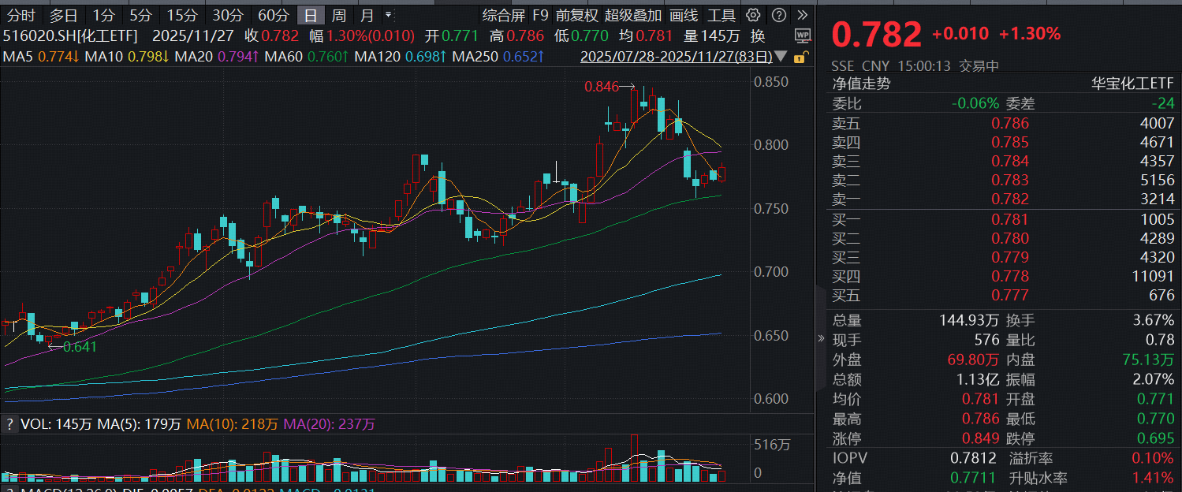Select the 60分 period tab

pos(274,15)
